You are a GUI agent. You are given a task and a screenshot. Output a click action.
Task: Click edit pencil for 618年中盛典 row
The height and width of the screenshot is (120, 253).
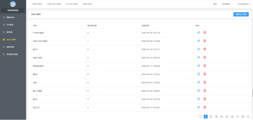[x=199, y=32]
